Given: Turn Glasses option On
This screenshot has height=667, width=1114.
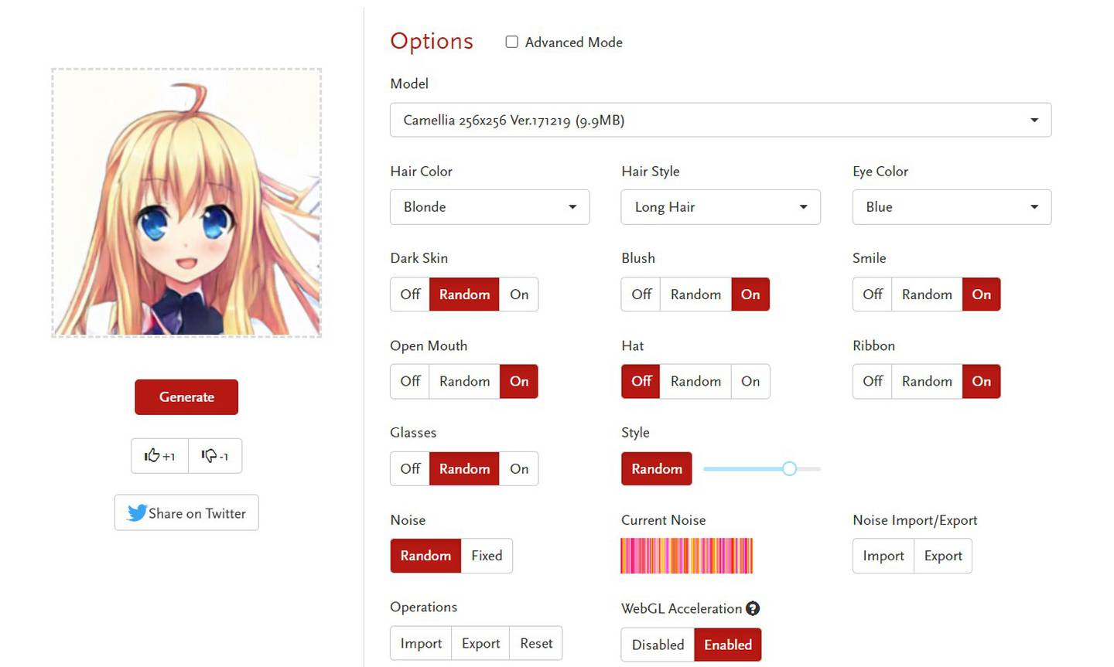Looking at the screenshot, I should pyautogui.click(x=519, y=468).
